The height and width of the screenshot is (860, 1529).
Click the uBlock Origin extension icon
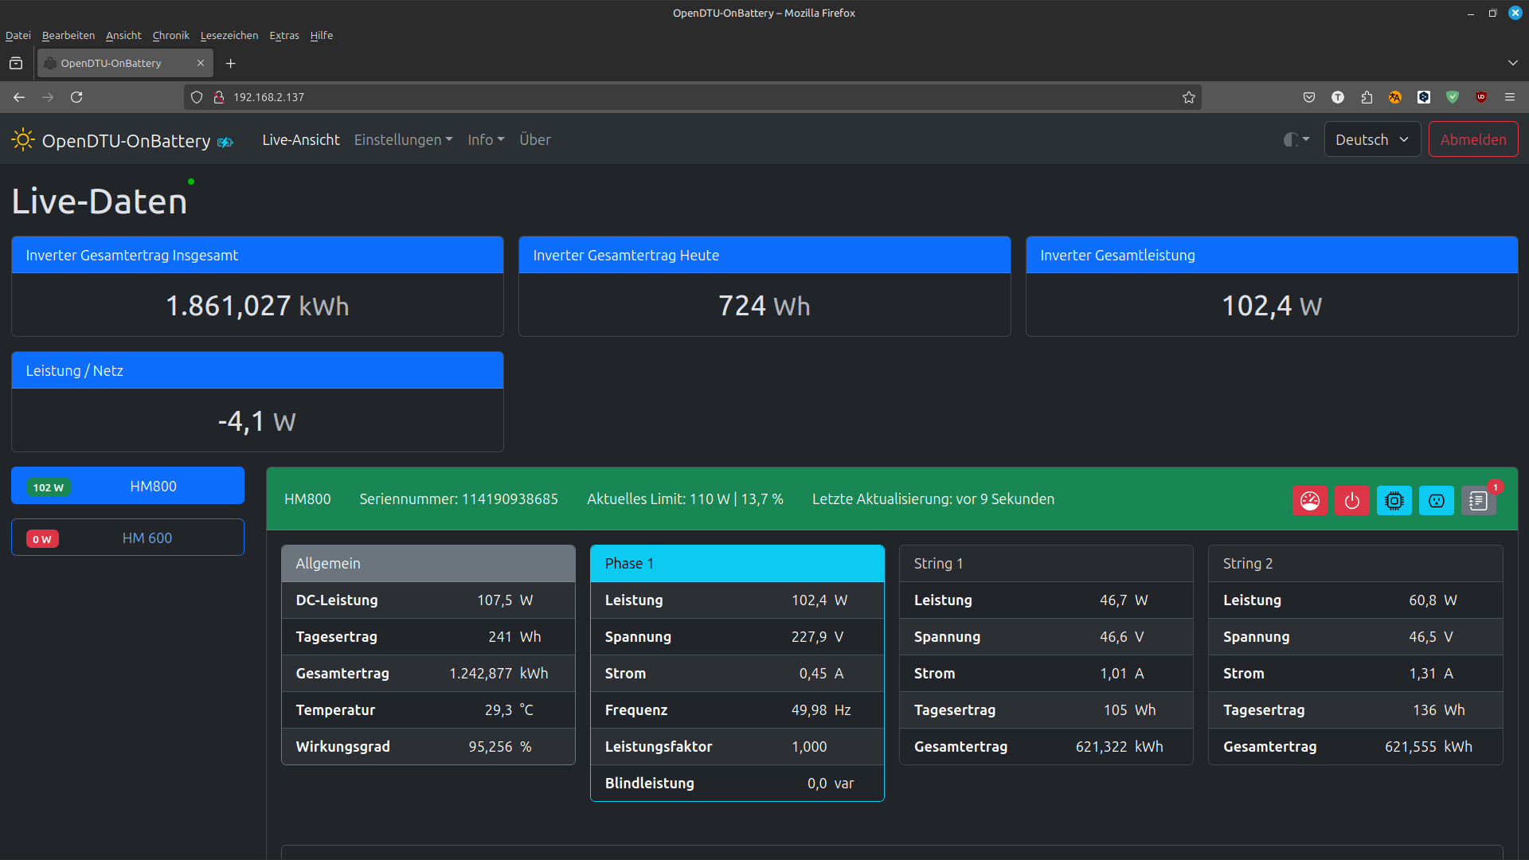tap(1481, 97)
